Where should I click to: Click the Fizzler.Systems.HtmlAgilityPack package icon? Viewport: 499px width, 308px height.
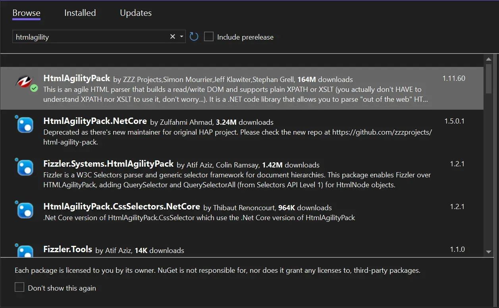coord(25,168)
